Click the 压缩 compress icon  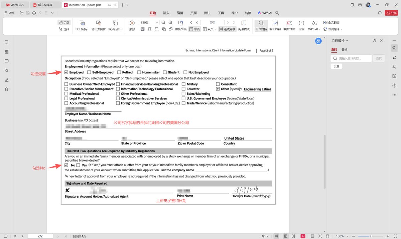coord(301,26)
